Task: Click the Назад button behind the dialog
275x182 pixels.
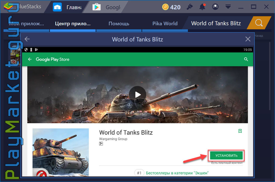Action: [x=259, y=36]
